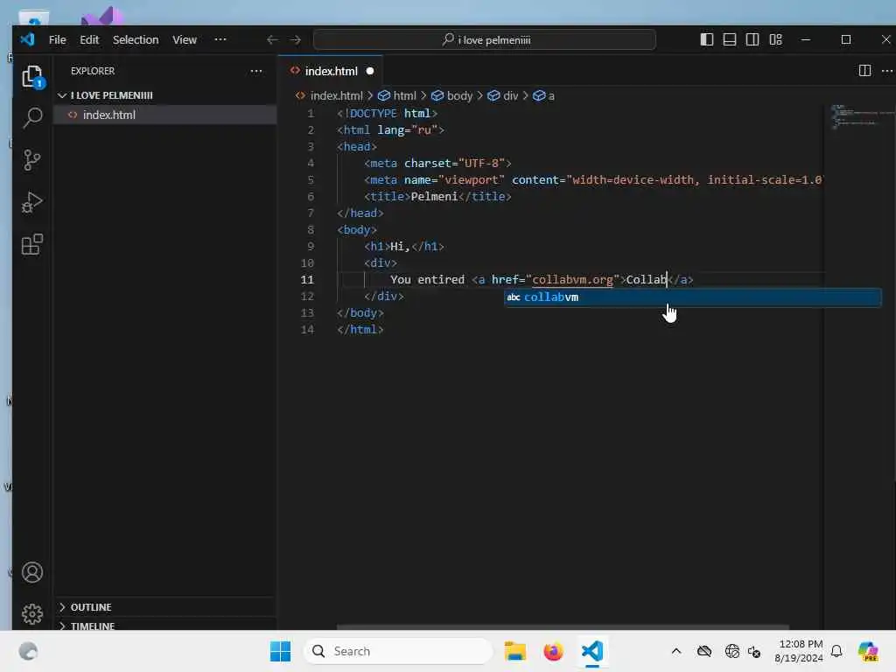Open the View menu
Viewport: 896px width, 672px height.
pos(185,39)
